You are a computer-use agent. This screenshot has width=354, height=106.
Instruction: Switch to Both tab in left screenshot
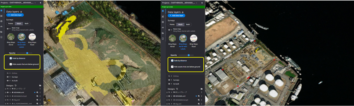point(26,24)
